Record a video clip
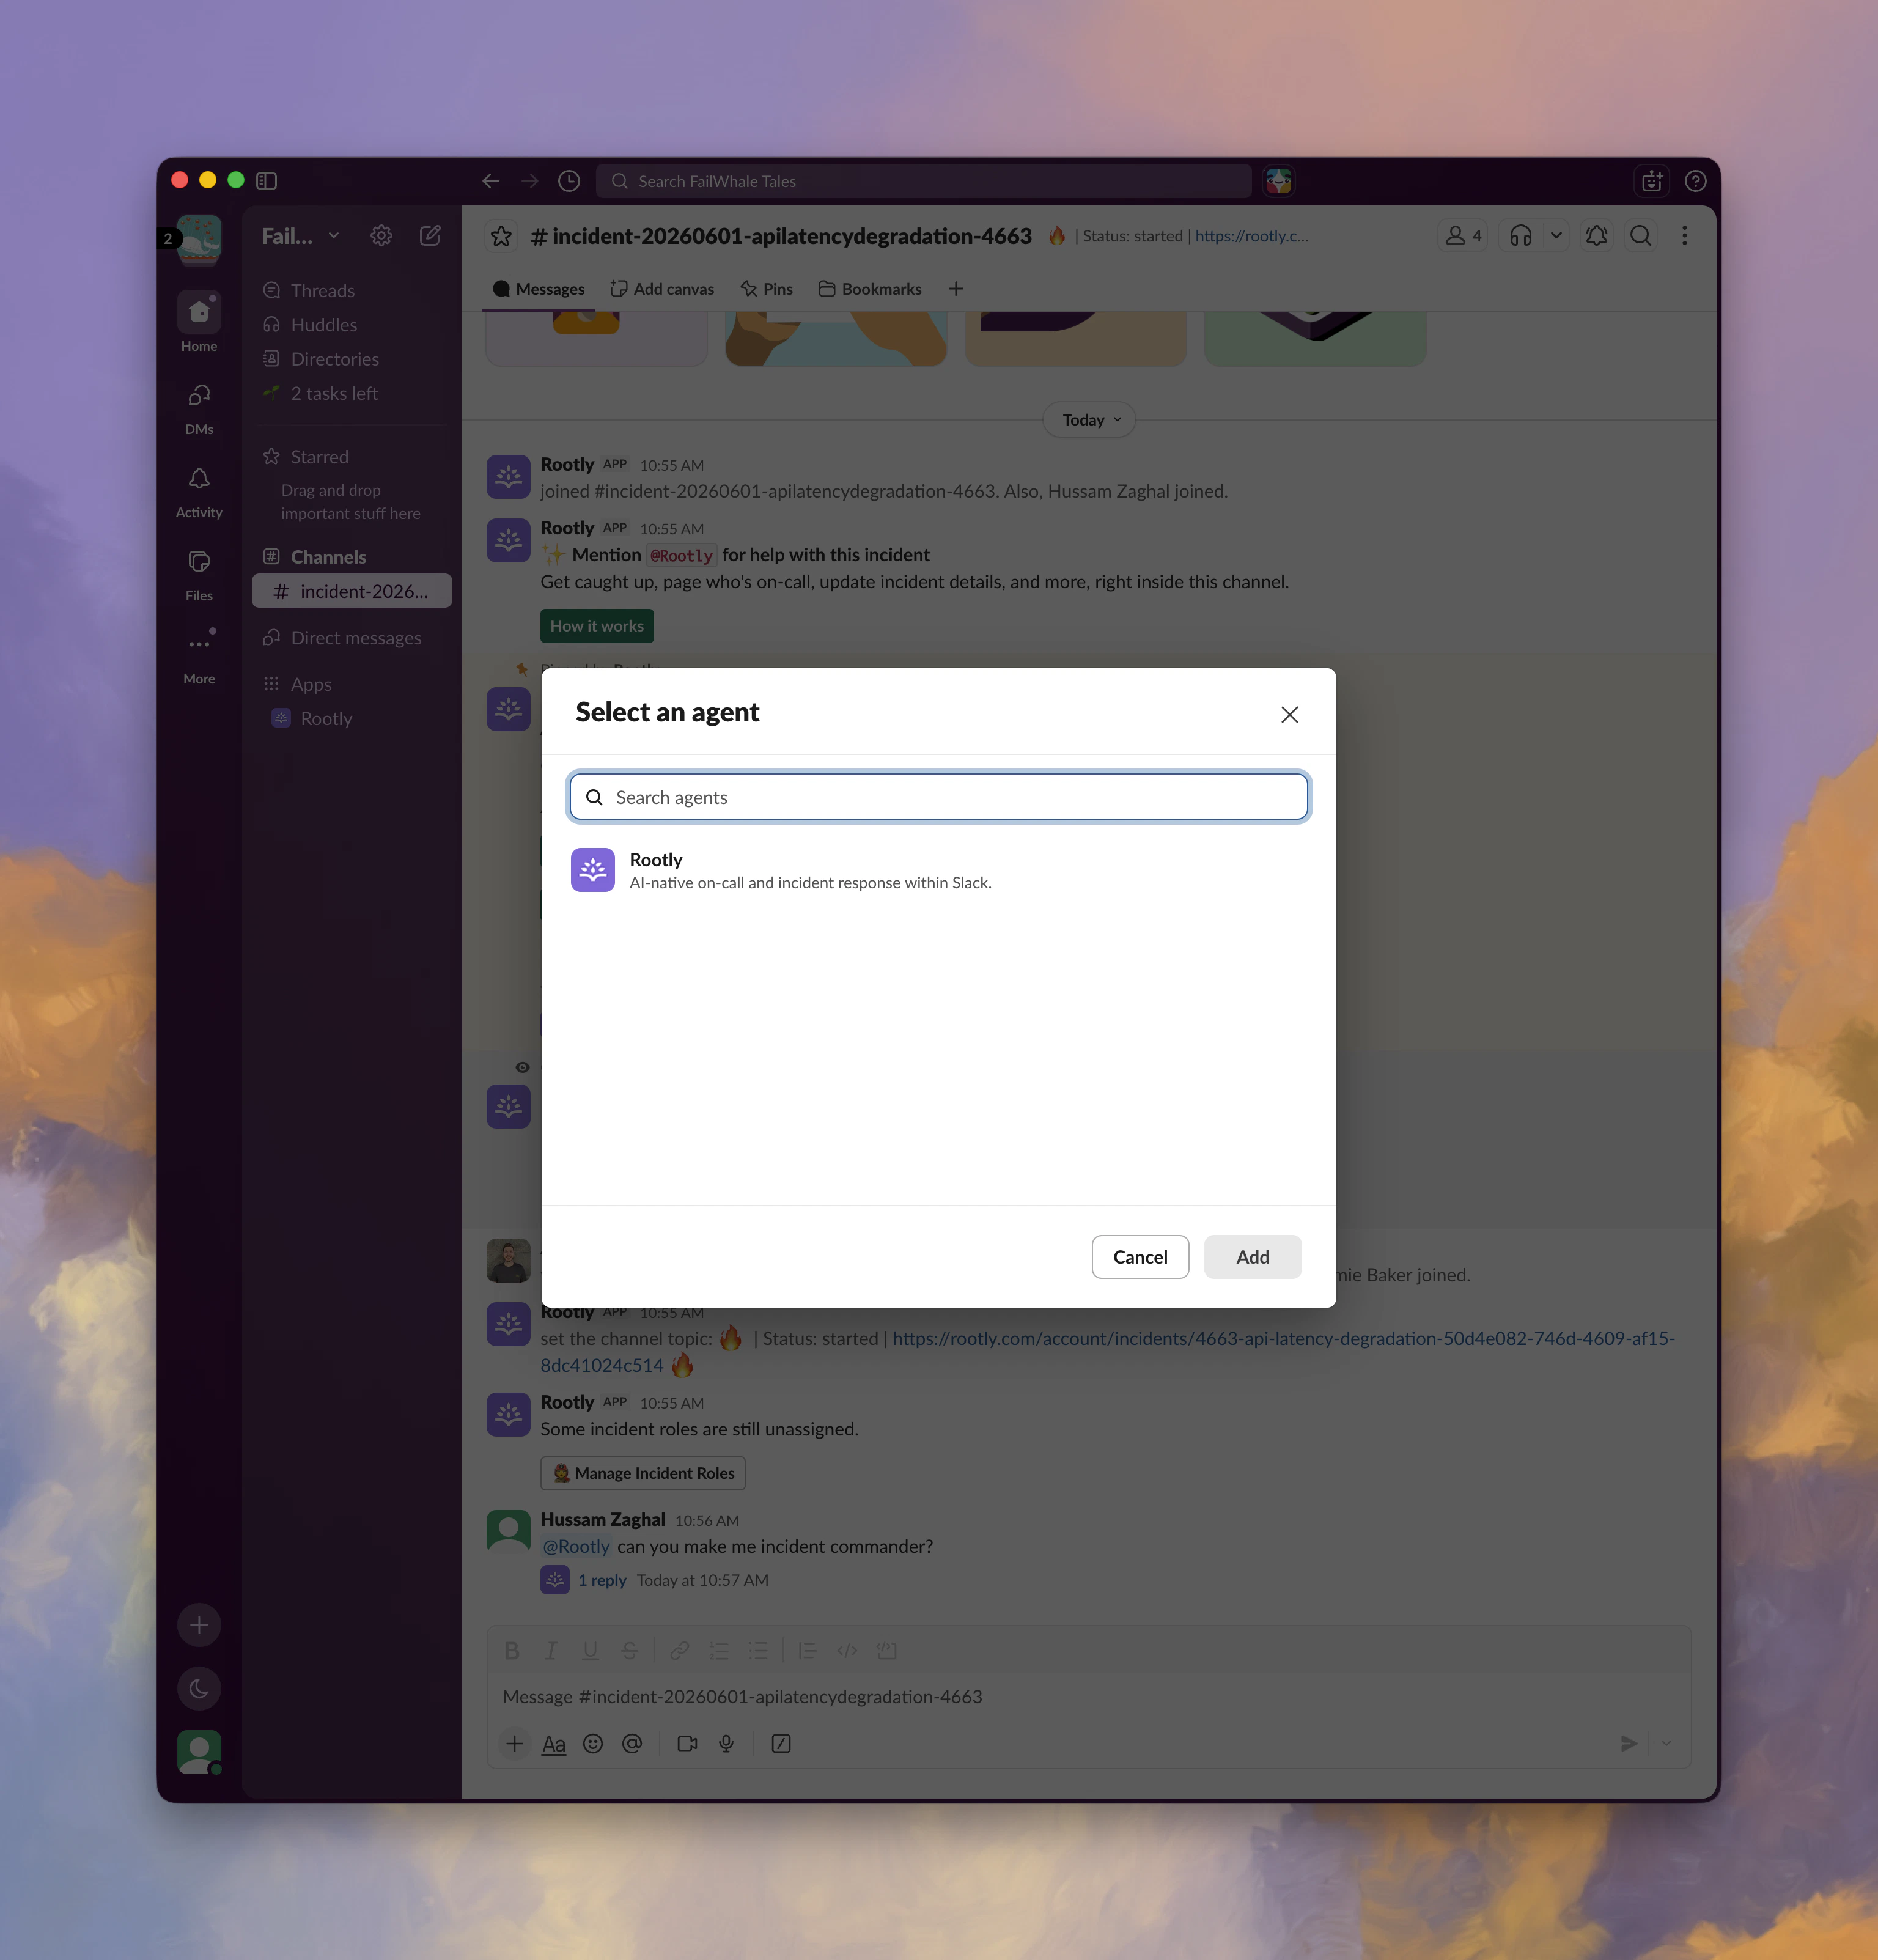Image resolution: width=1878 pixels, height=1960 pixels. tap(687, 1744)
